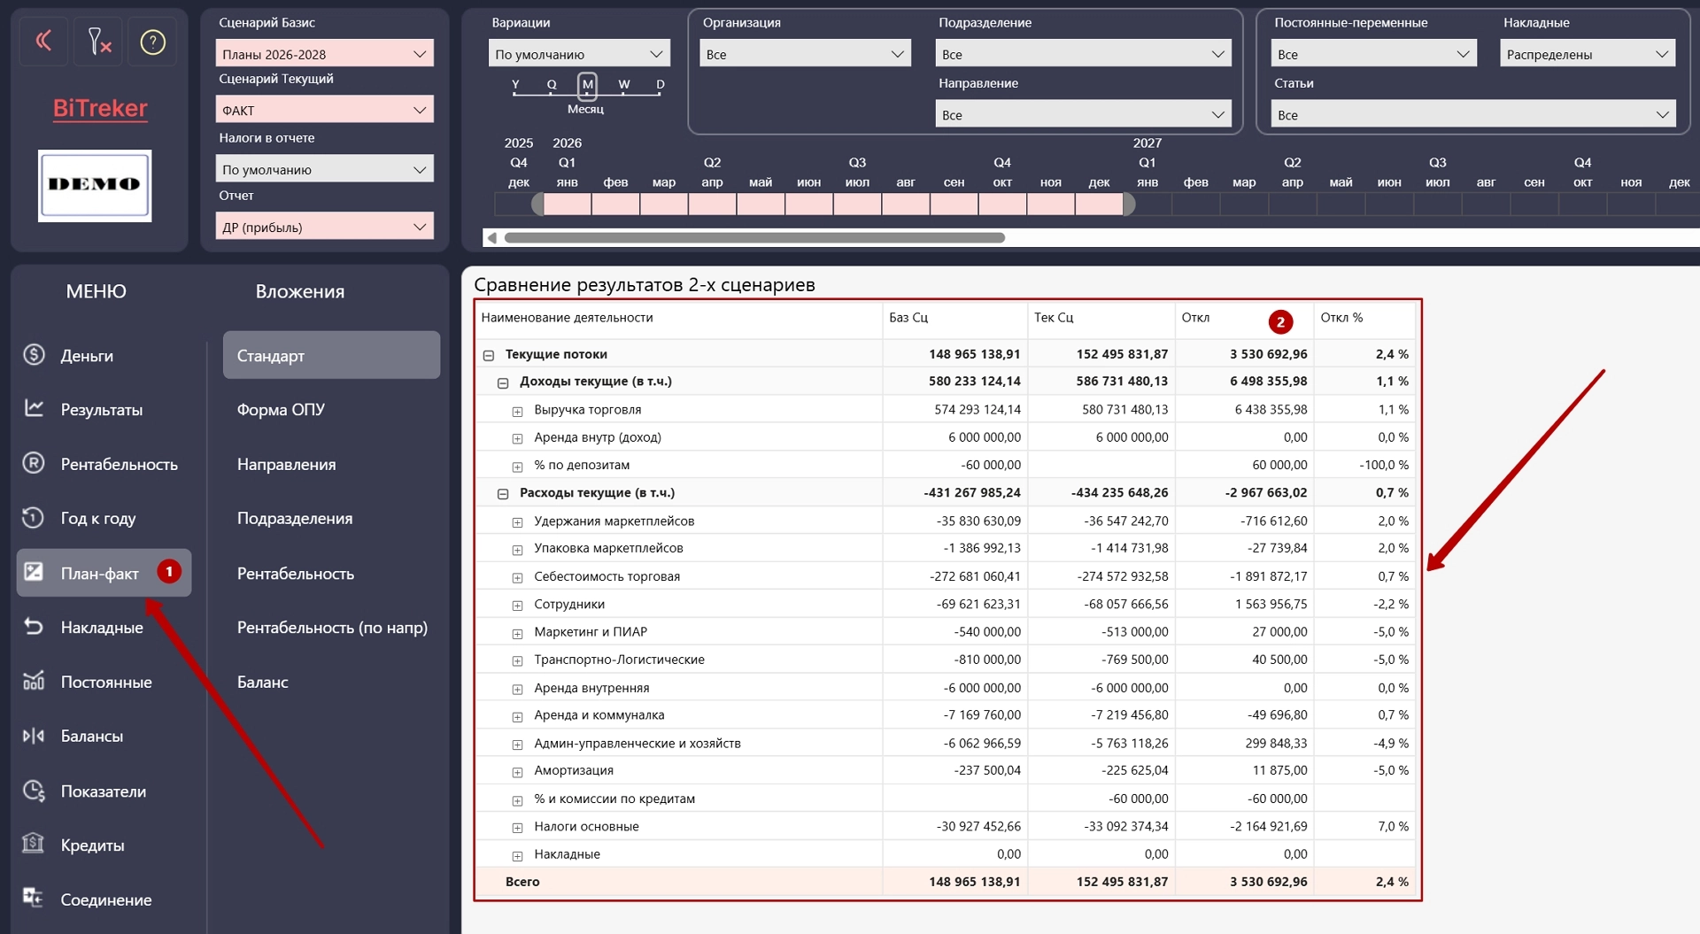
Task: Click the Деньги dollar icon
Action: [34, 355]
